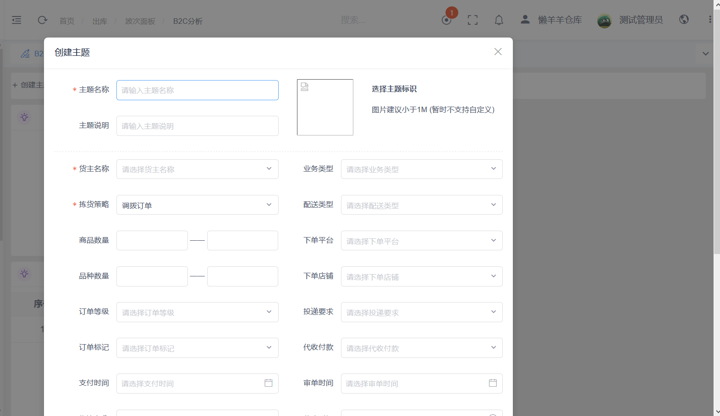The width and height of the screenshot is (720, 416).
Task: Open the 订单标记 dropdown
Action: pos(198,348)
